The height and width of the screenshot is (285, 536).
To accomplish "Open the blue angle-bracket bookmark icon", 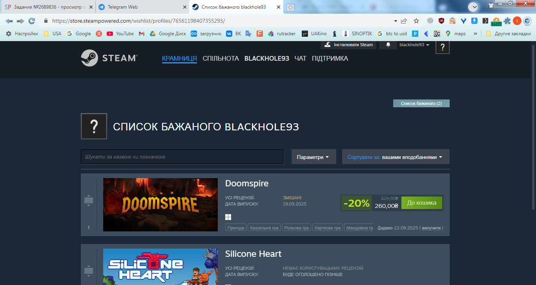I will (426, 34).
